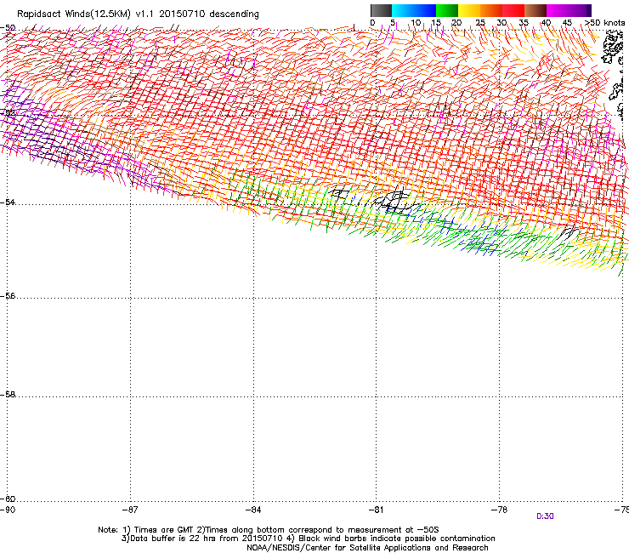Click the latitude label '-50'
The image size is (629, 553).
point(8,28)
